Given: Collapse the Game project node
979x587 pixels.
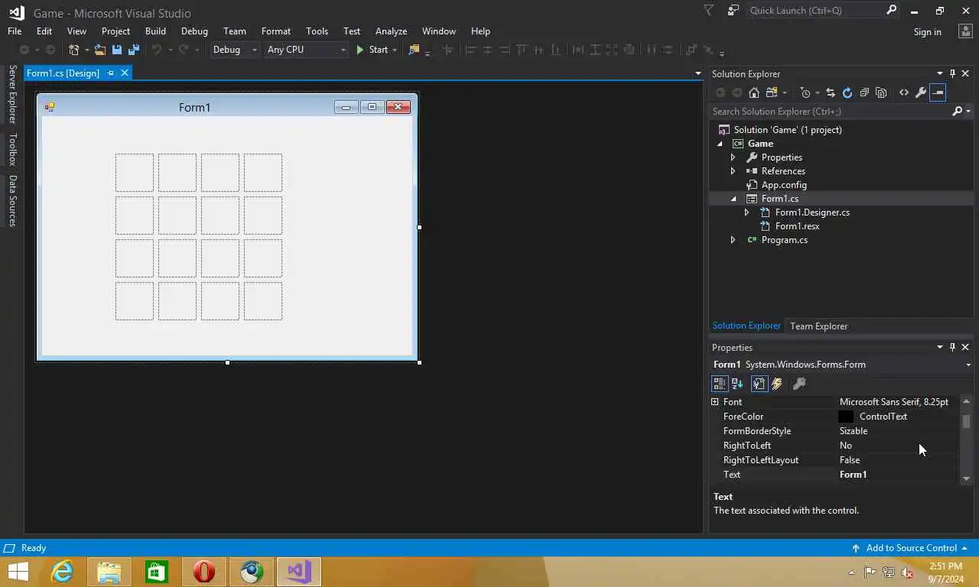Looking at the screenshot, I should (720, 144).
